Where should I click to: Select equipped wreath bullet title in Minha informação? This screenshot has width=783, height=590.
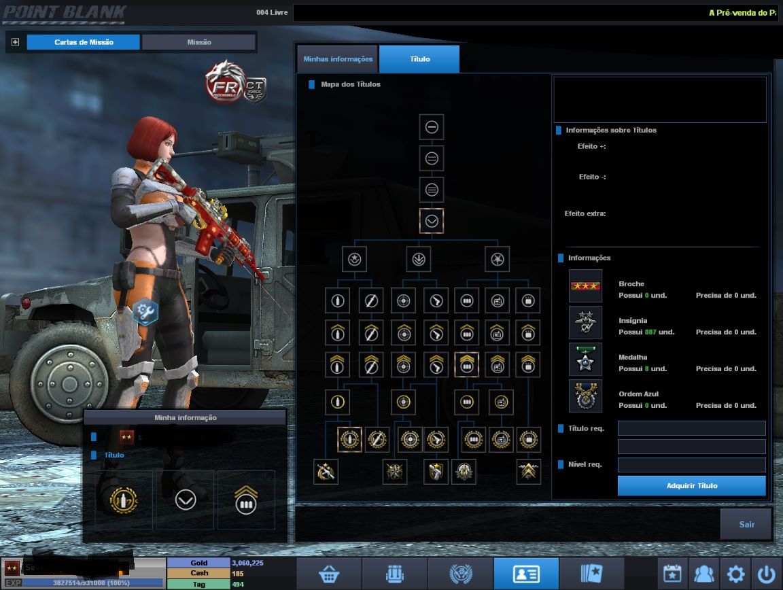pyautogui.click(x=124, y=500)
